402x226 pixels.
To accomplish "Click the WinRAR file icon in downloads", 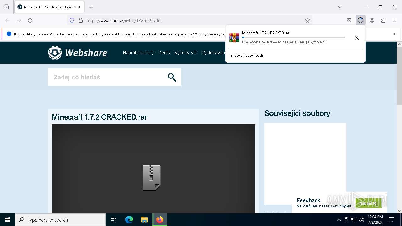I will (234, 37).
